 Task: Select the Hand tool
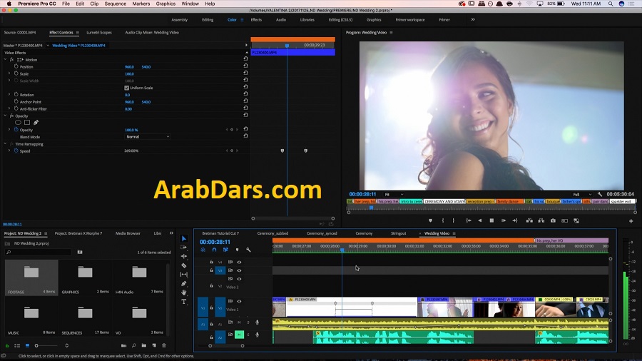point(184,293)
